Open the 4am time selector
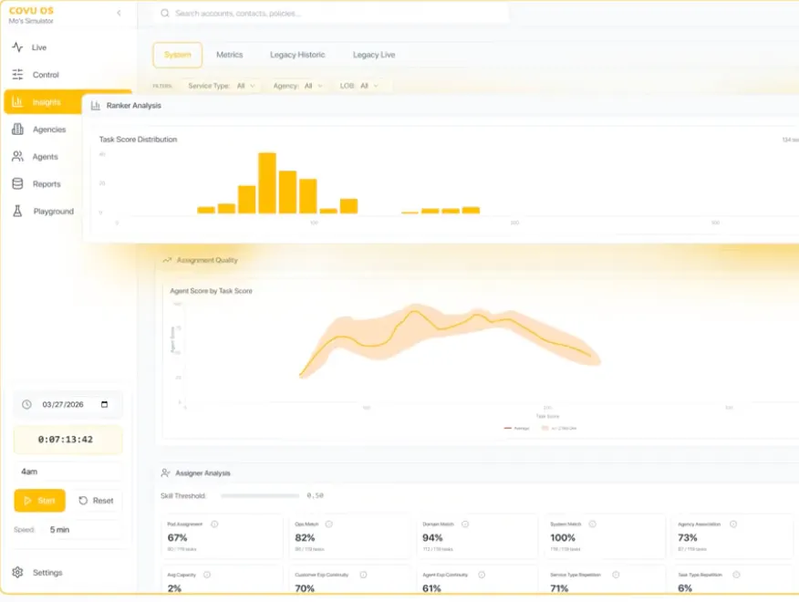Viewport: 799px width, 602px height. [x=67, y=472]
